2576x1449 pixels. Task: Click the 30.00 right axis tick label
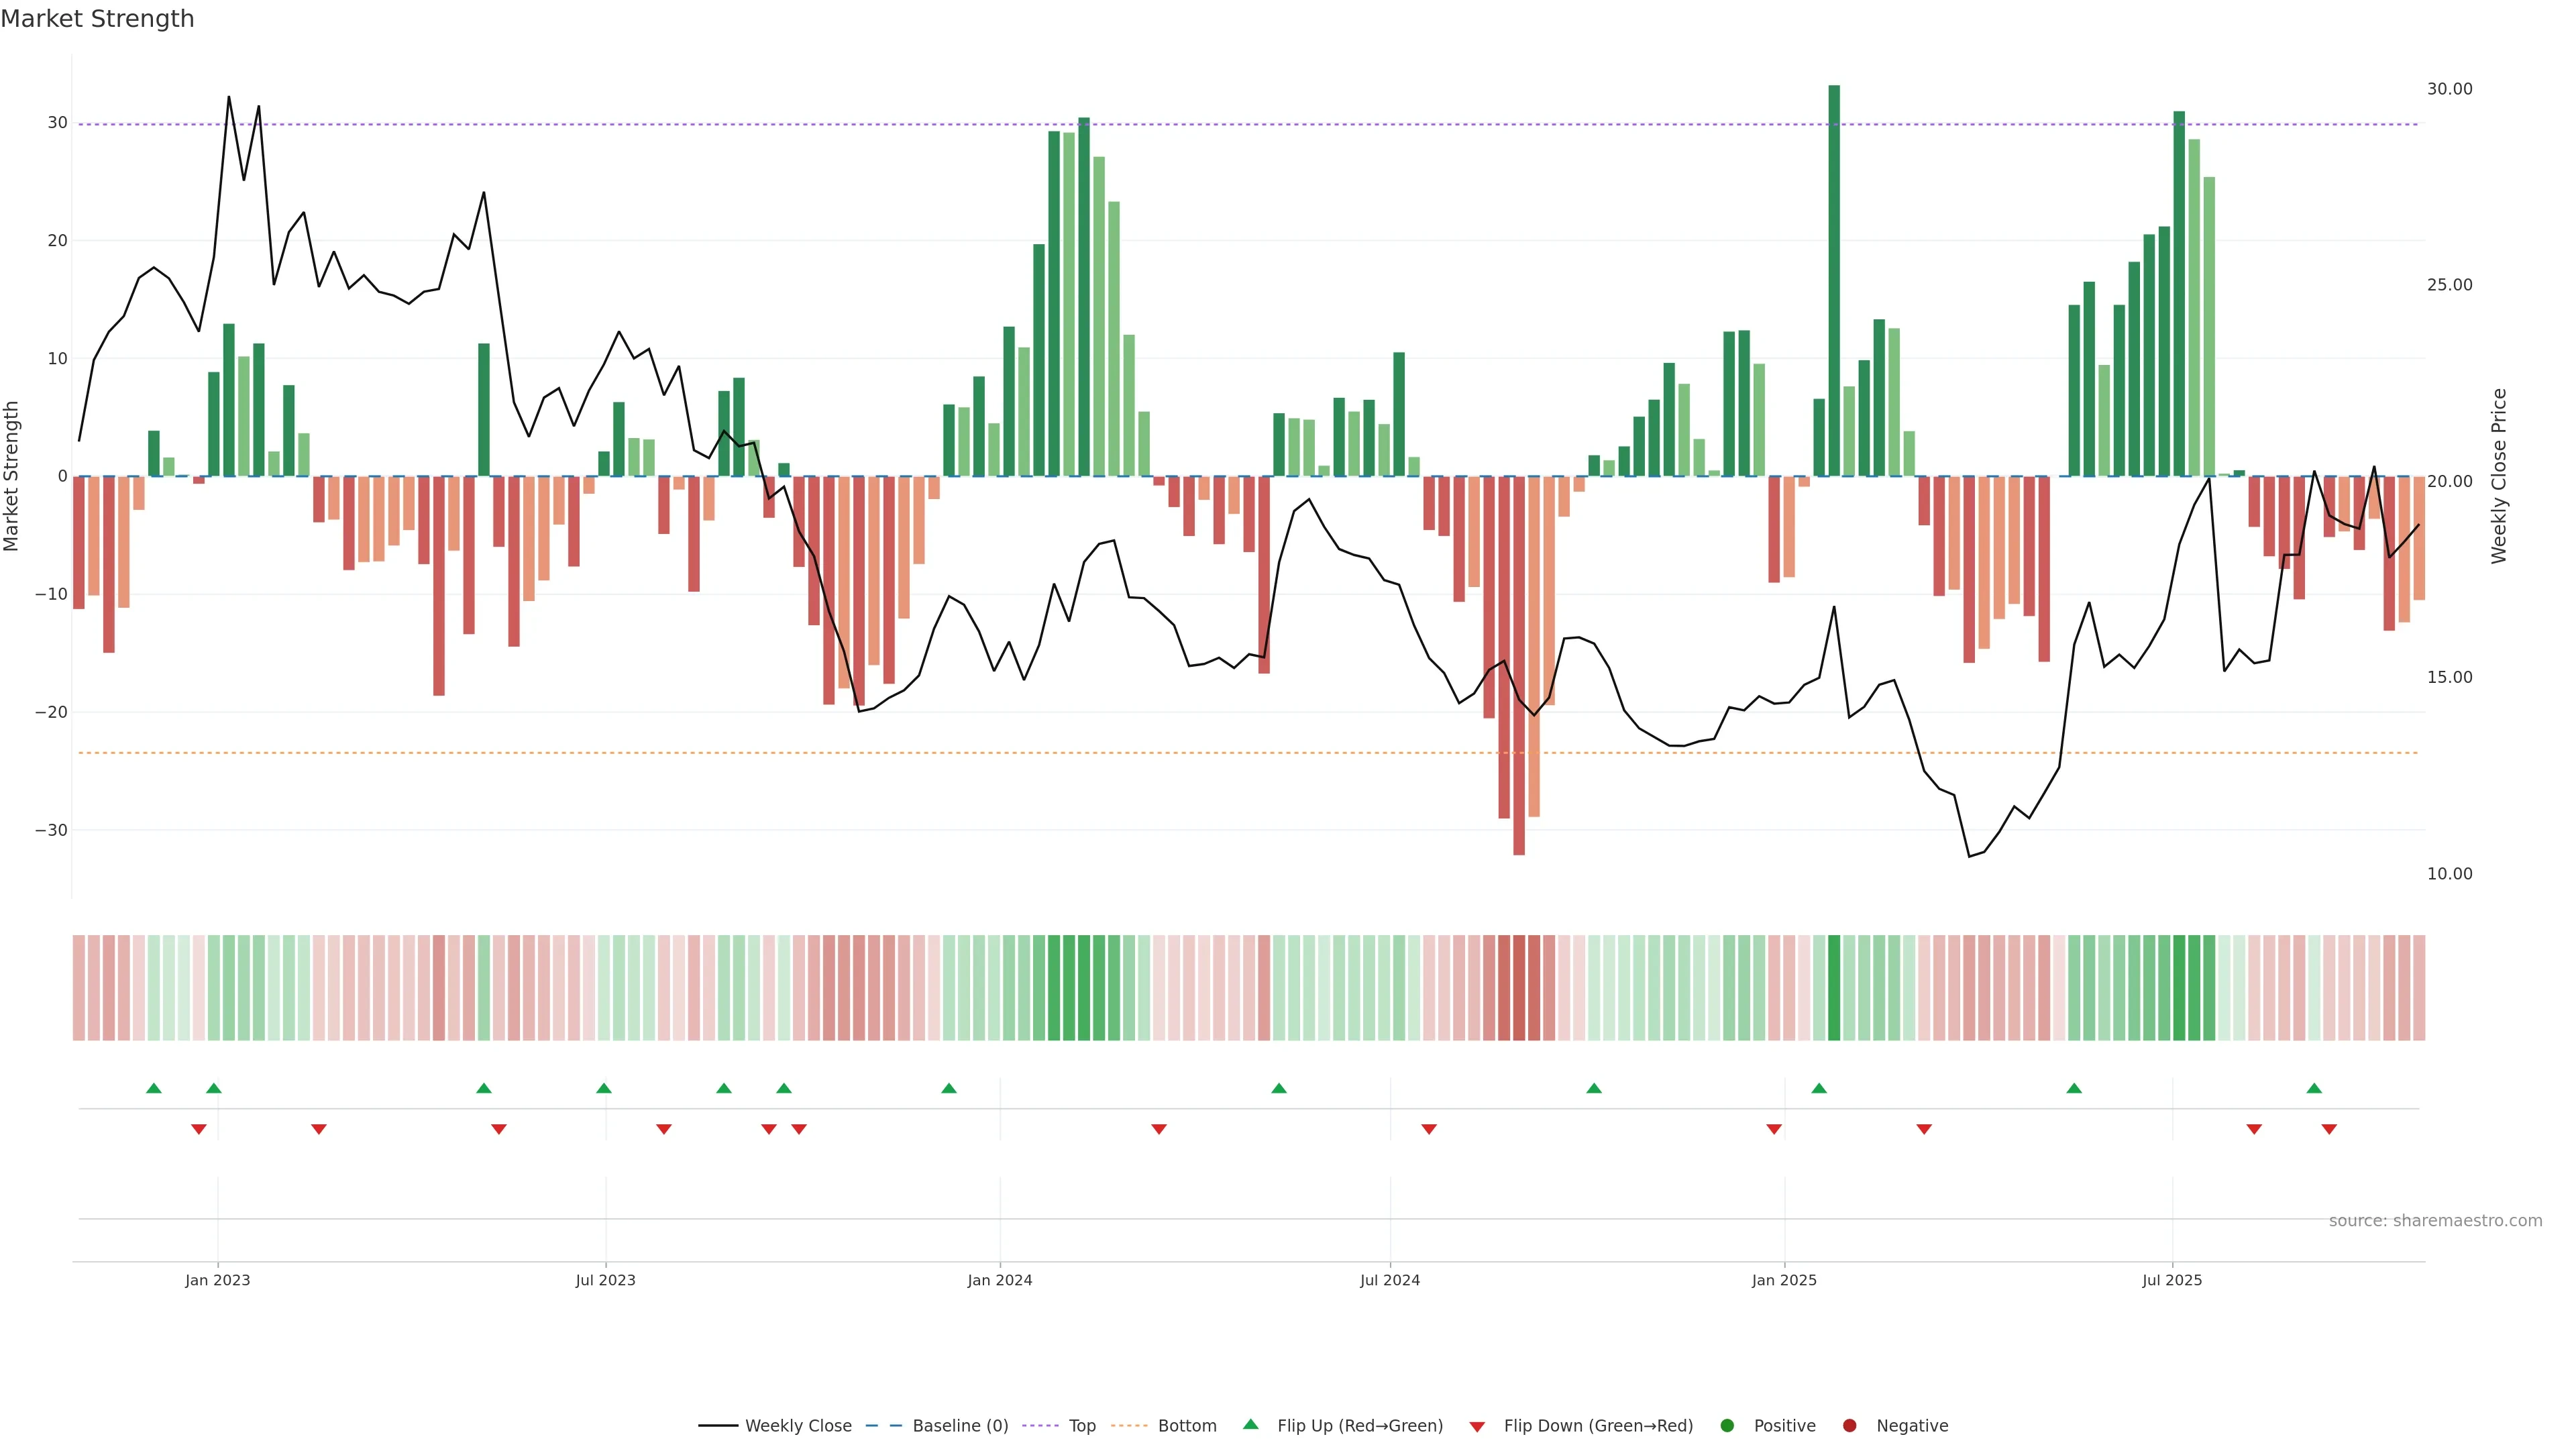tap(2449, 89)
